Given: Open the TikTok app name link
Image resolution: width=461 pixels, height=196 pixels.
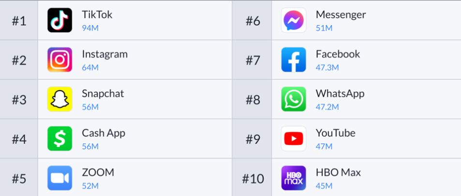Looking at the screenshot, I should pos(97,15).
